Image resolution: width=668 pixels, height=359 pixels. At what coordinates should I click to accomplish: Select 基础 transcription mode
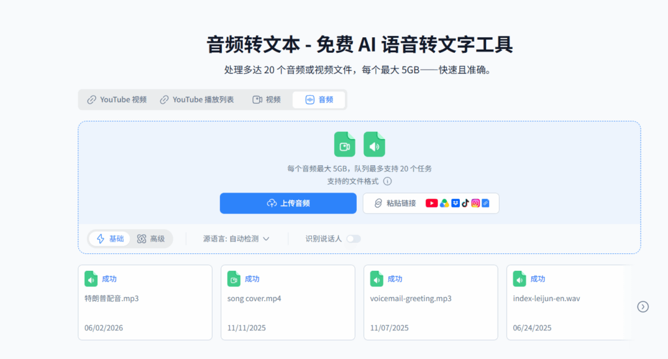110,239
